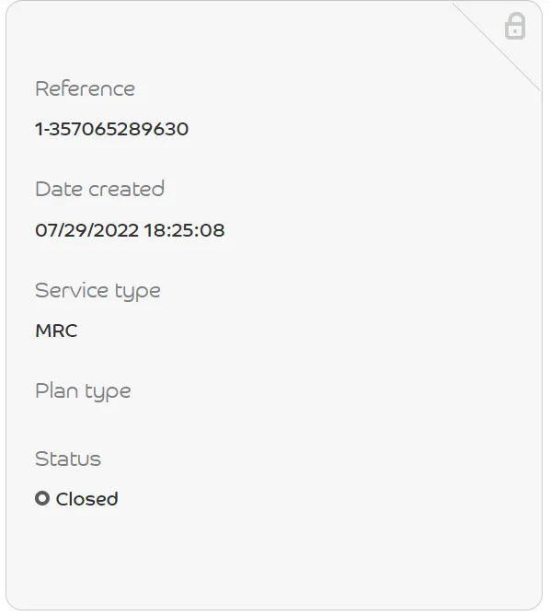Click the time portion 18:25:08
550x616 pixels.
pos(184,230)
